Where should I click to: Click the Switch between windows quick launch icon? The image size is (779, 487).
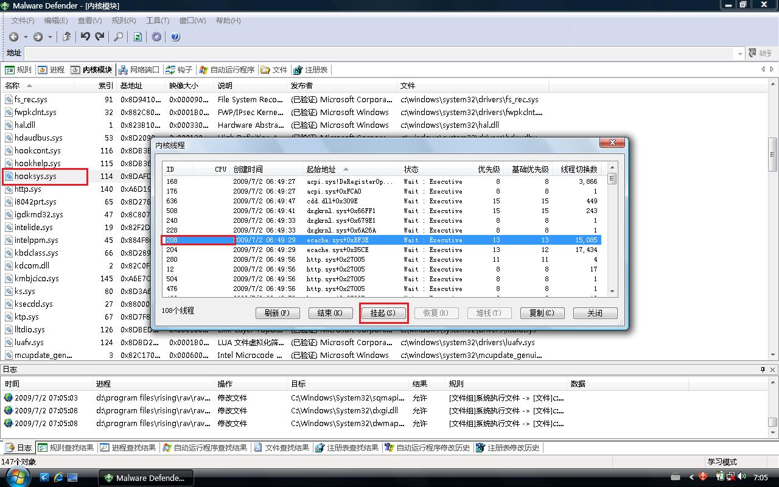pyautogui.click(x=45, y=477)
